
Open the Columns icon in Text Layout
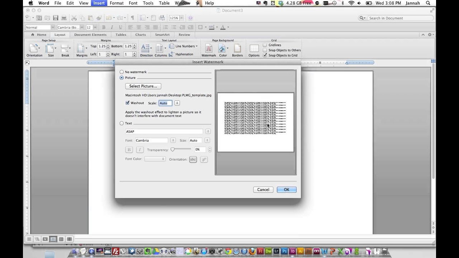coord(160,48)
